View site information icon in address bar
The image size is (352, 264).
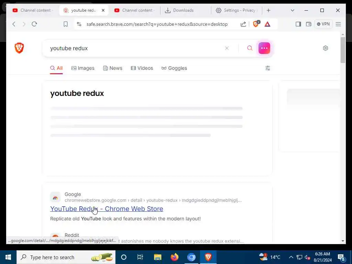point(79,24)
